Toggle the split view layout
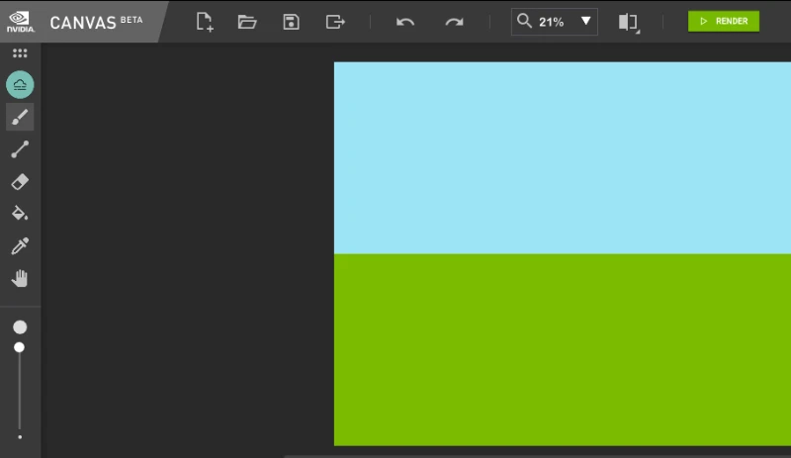Screen dimensions: 791x458 pyautogui.click(x=628, y=22)
